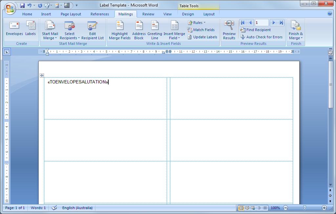Insert an Address Block
The image size is (336, 214).
[139, 30]
